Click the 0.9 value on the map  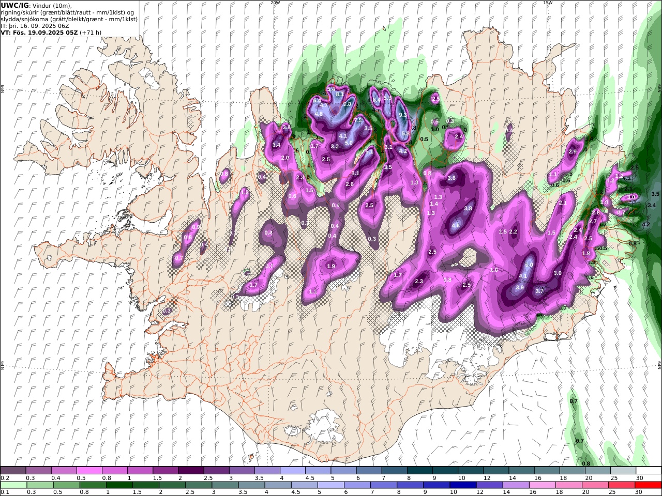(x=195, y=227)
